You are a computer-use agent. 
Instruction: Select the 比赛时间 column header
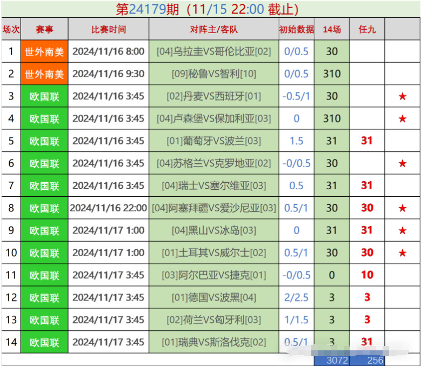pyautogui.click(x=108, y=29)
